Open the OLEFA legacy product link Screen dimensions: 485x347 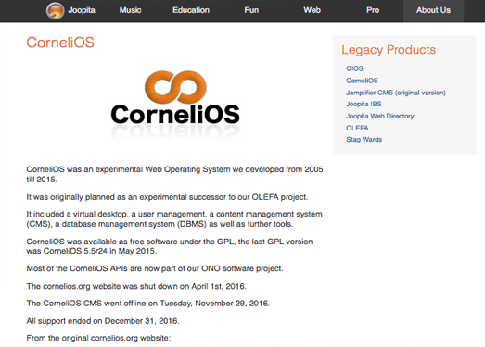[357, 128]
